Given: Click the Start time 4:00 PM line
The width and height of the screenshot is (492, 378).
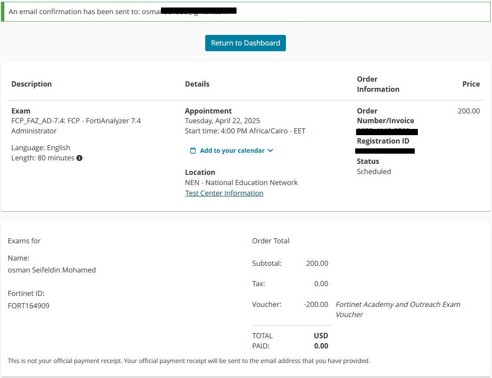Looking at the screenshot, I should point(245,131).
